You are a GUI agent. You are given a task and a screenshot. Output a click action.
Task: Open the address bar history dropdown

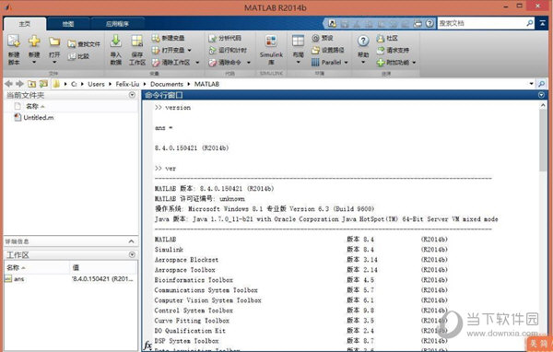[x=532, y=84]
